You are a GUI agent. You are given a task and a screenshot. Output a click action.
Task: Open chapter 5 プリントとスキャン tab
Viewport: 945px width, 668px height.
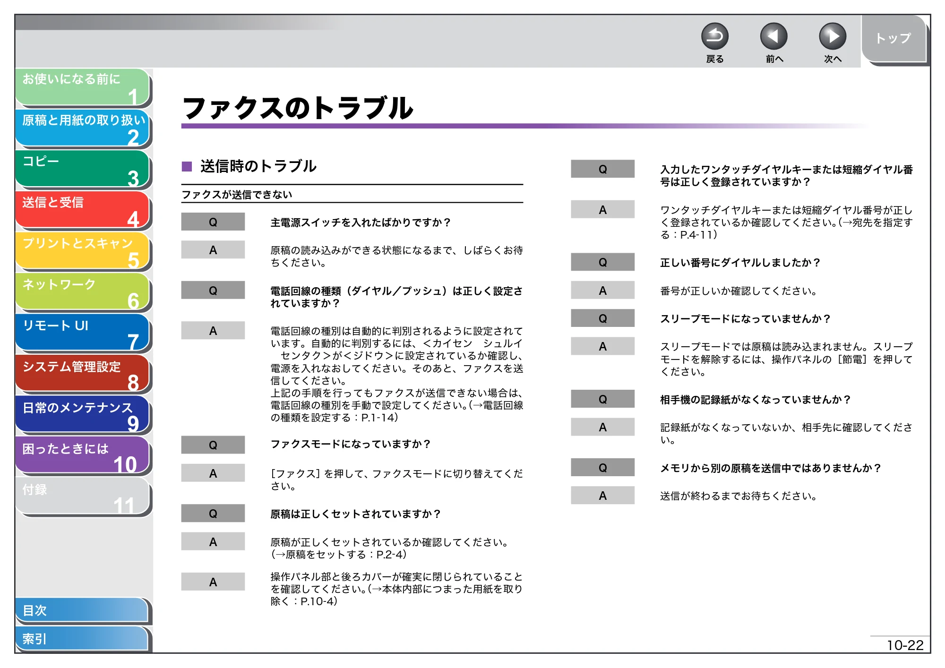[83, 251]
